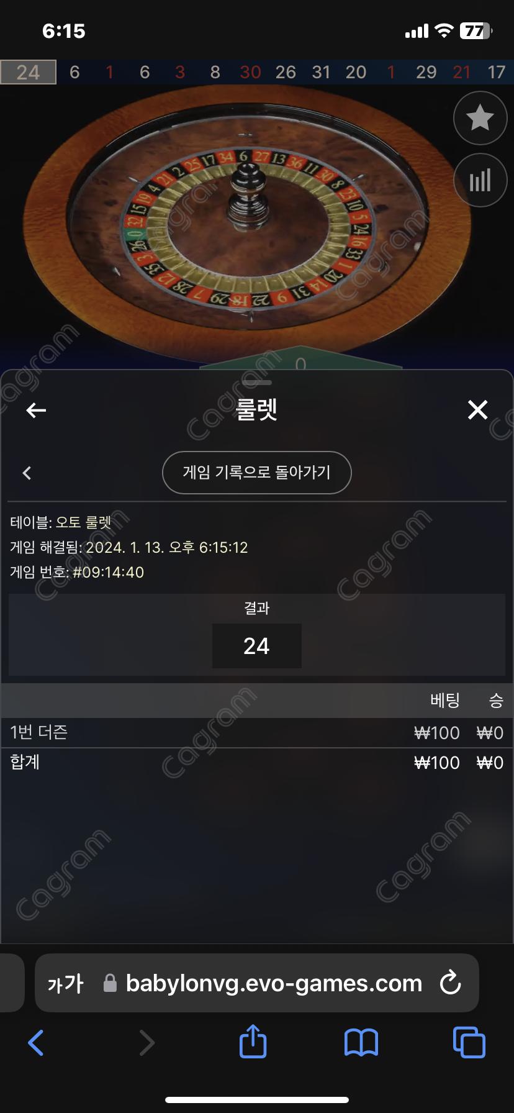Image resolution: width=514 pixels, height=1113 pixels.
Task: Tap the 1번 더즌 bet row
Action: click(257, 733)
